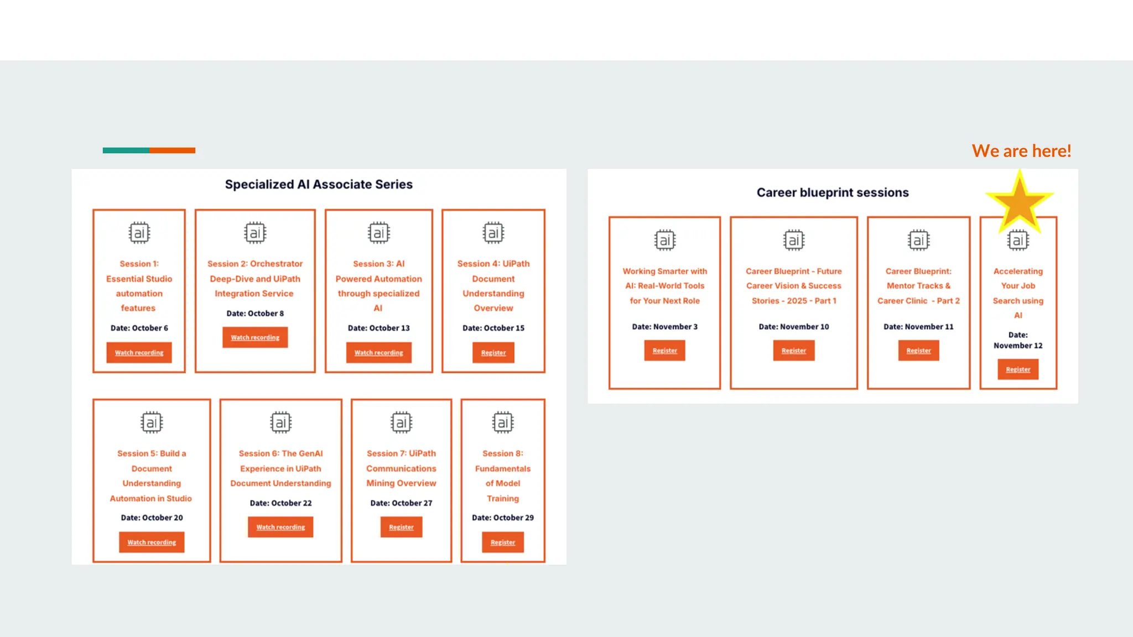The image size is (1133, 637).
Task: Watch recording of Session 1 Essential Studio
Action: [139, 353]
